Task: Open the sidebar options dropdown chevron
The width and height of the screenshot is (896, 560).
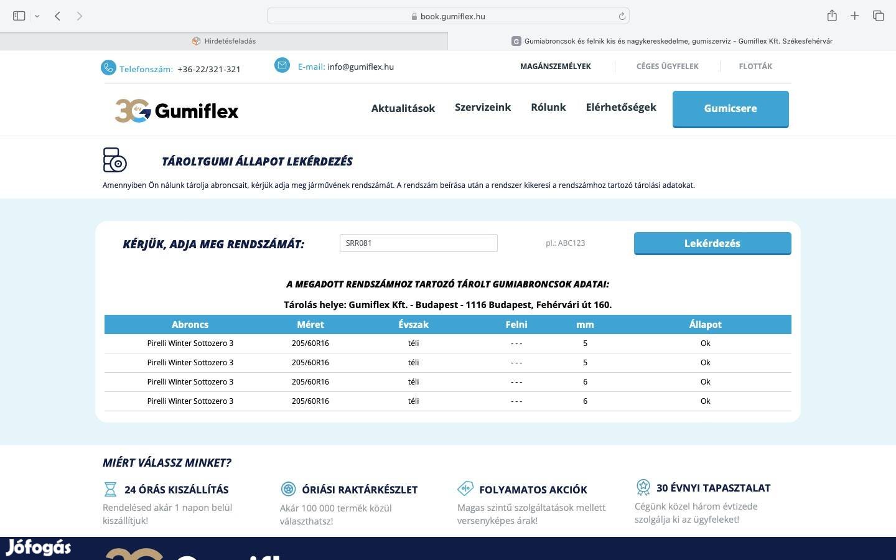Action: pyautogui.click(x=37, y=16)
